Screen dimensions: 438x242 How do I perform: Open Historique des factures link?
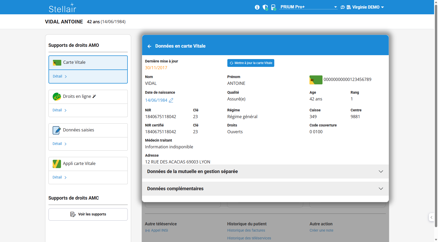coord(246,231)
